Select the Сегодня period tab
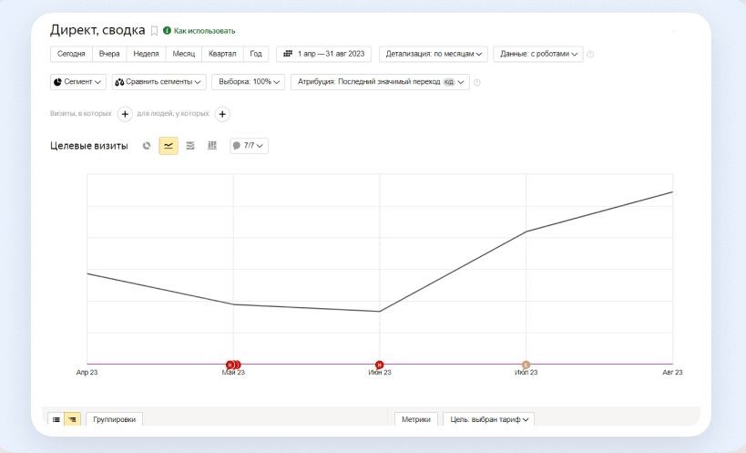The image size is (746, 453). pyautogui.click(x=71, y=54)
